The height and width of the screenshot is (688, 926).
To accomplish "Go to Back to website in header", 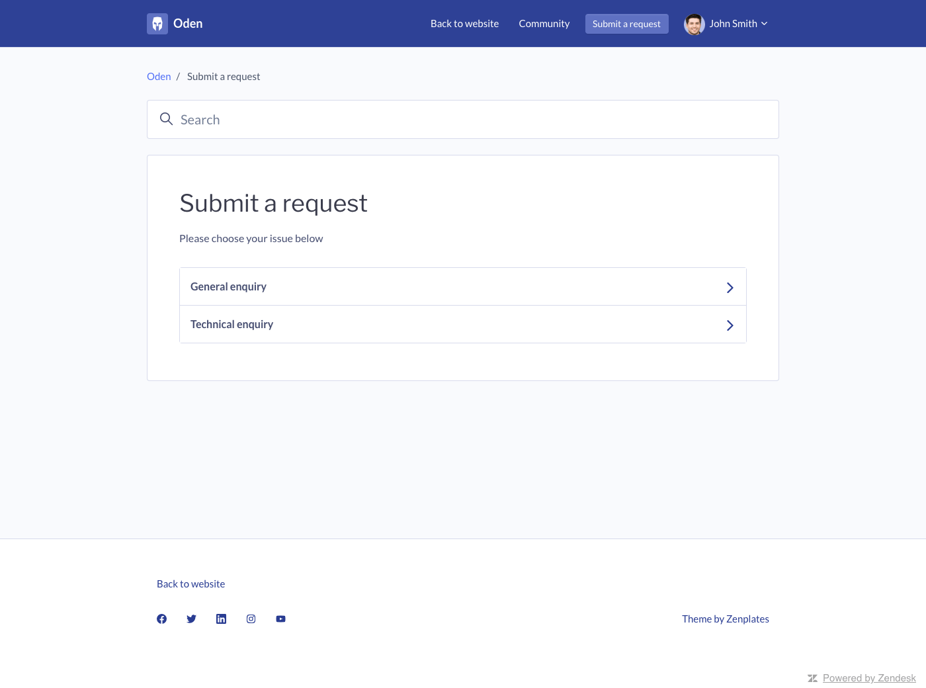I will click(x=464, y=24).
